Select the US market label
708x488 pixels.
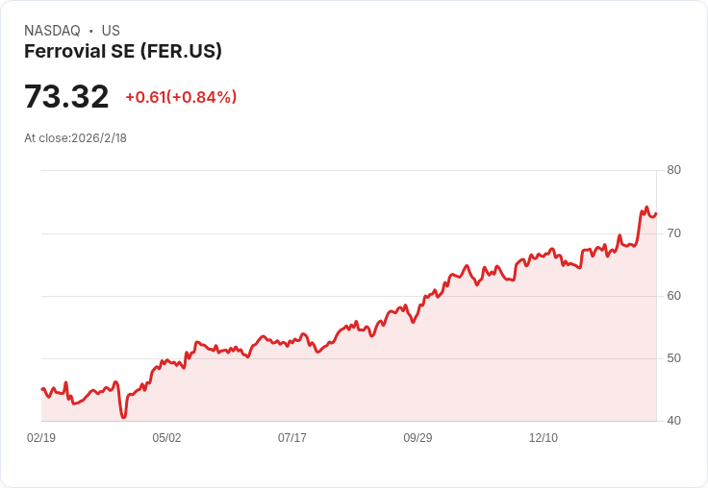click(x=111, y=31)
